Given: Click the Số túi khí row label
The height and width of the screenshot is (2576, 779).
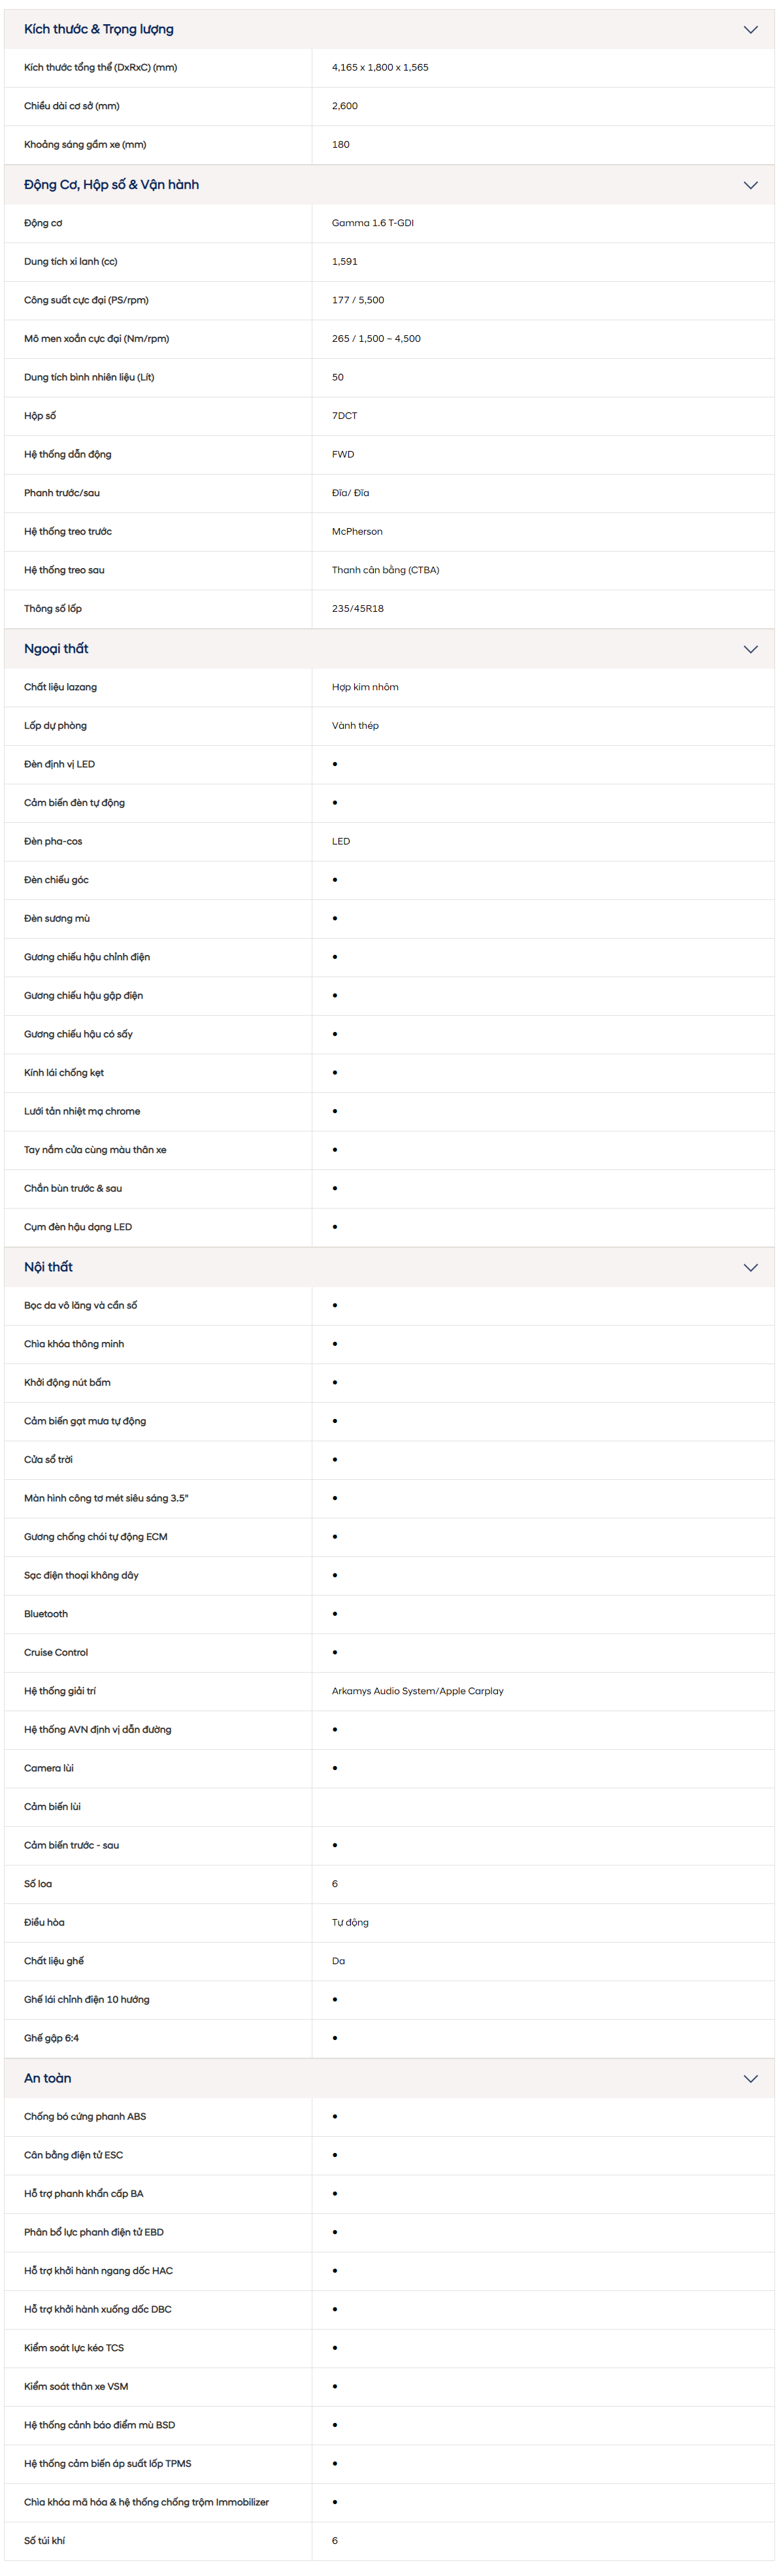Looking at the screenshot, I should click(44, 2540).
